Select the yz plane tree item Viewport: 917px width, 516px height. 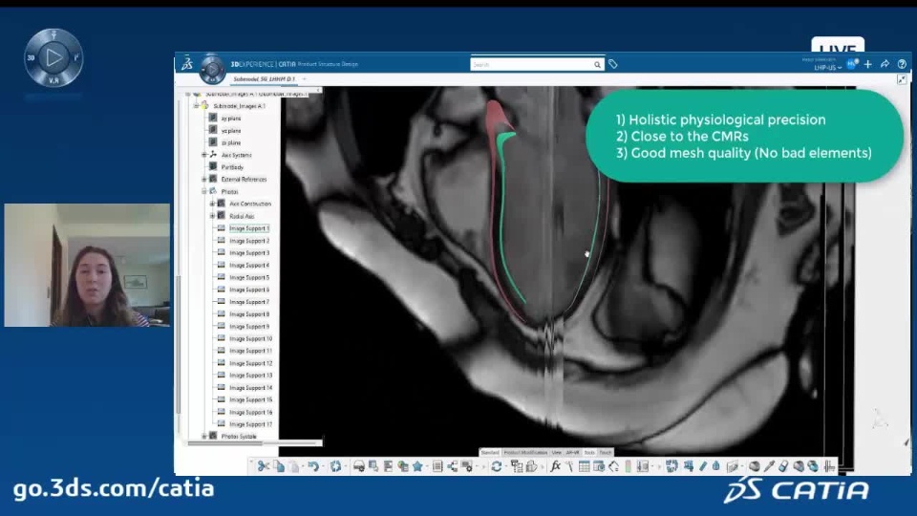click(231, 131)
